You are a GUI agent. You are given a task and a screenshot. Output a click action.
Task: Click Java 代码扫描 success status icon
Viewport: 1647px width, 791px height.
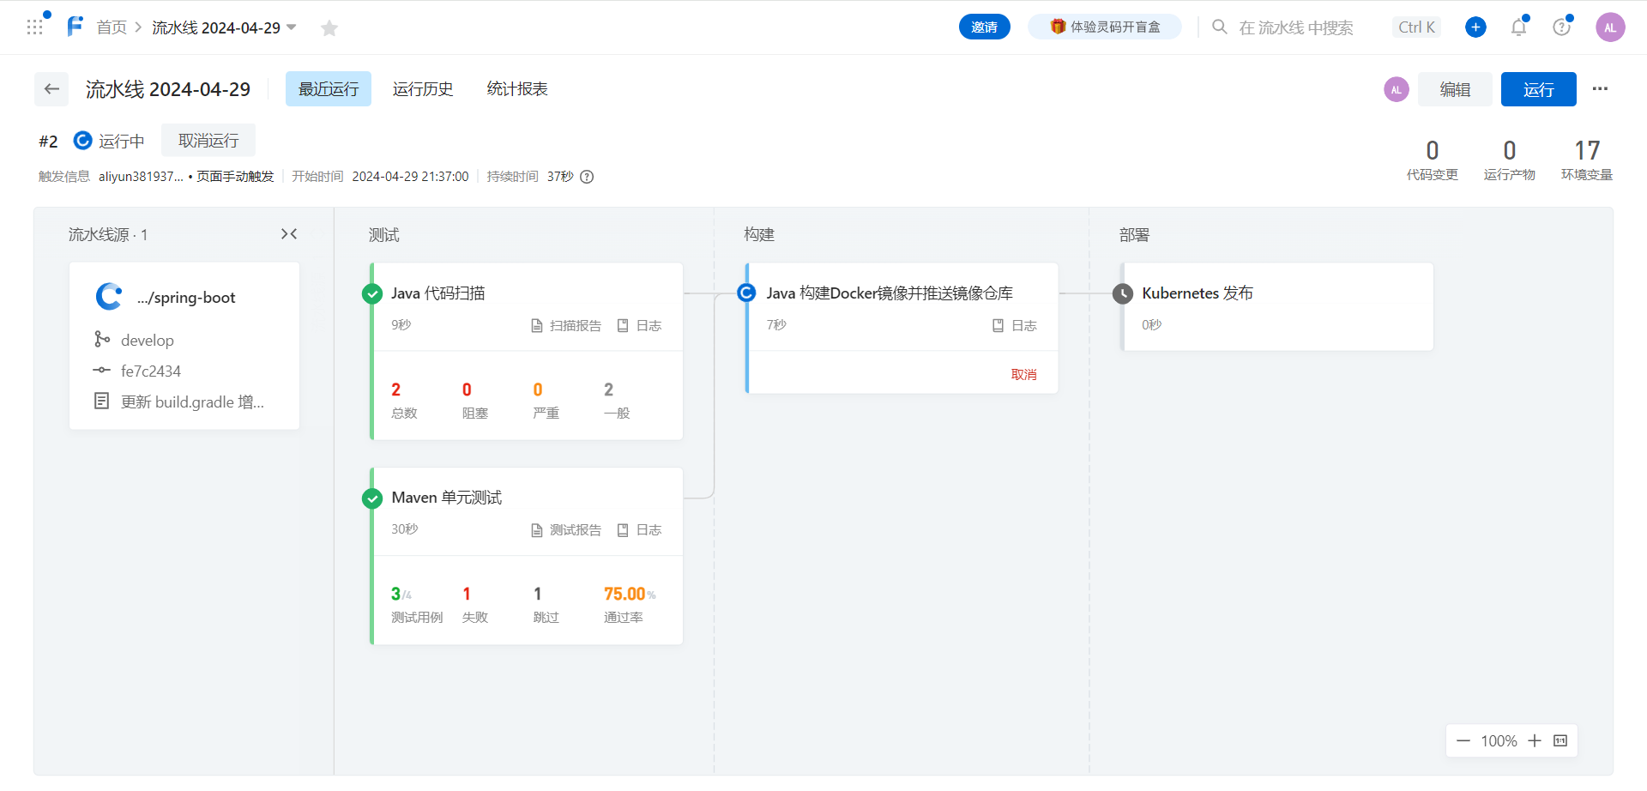point(372,293)
